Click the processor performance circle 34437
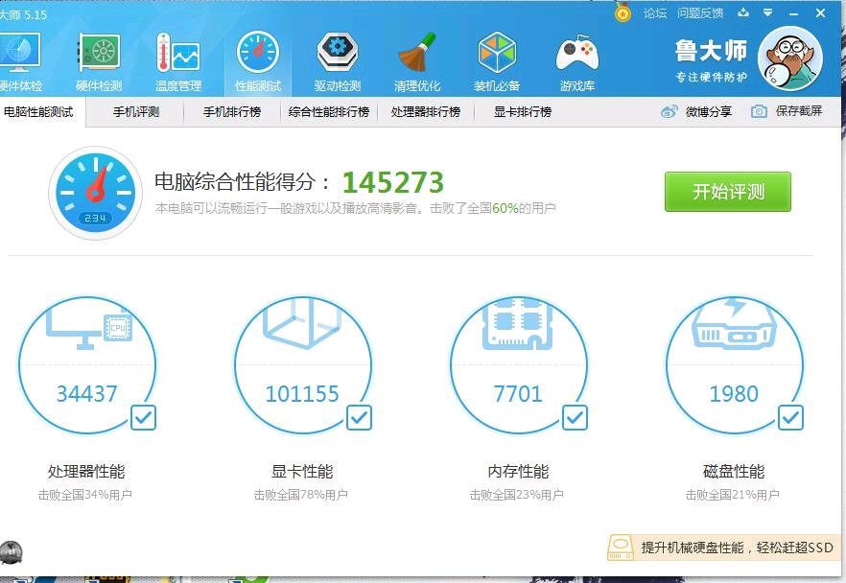The width and height of the screenshot is (846, 583). [x=87, y=364]
